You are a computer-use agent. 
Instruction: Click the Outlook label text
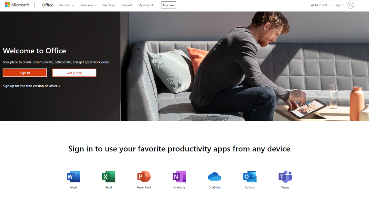(x=250, y=187)
